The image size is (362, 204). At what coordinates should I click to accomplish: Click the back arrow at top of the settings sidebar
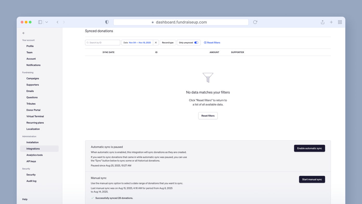tap(23, 33)
